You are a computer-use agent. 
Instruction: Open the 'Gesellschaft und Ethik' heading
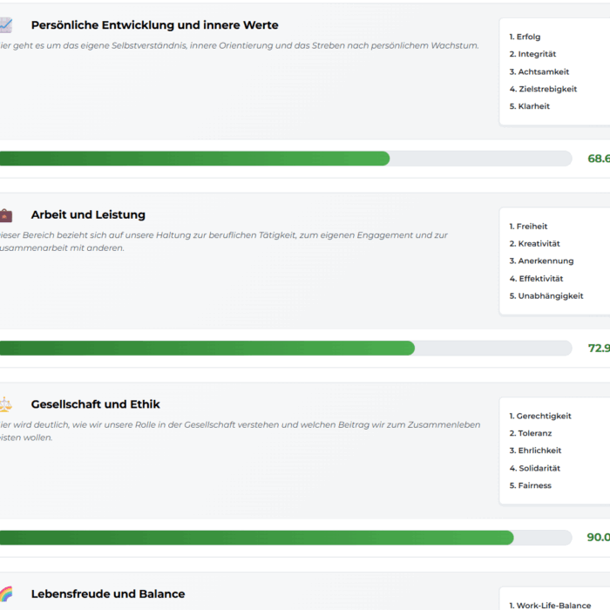(x=95, y=404)
